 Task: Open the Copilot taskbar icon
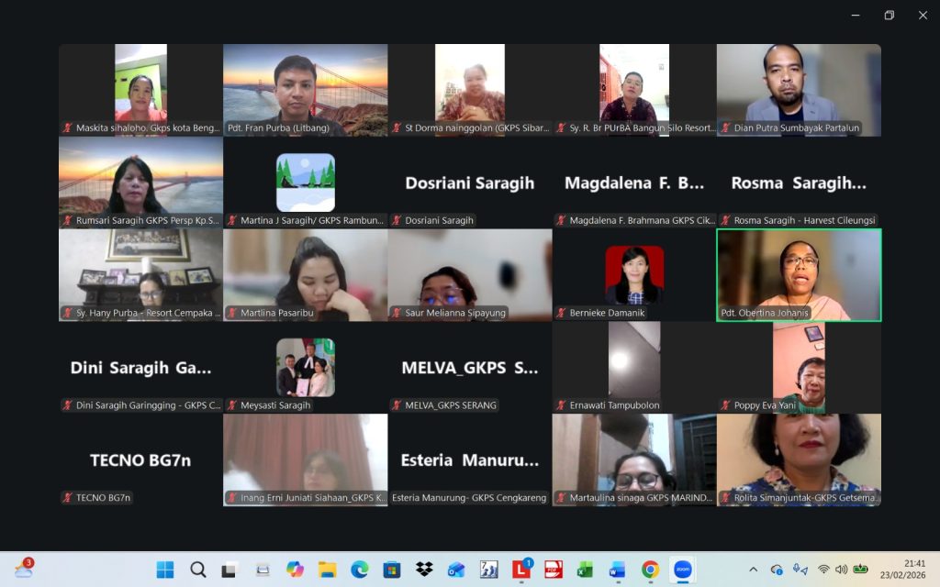click(295, 570)
